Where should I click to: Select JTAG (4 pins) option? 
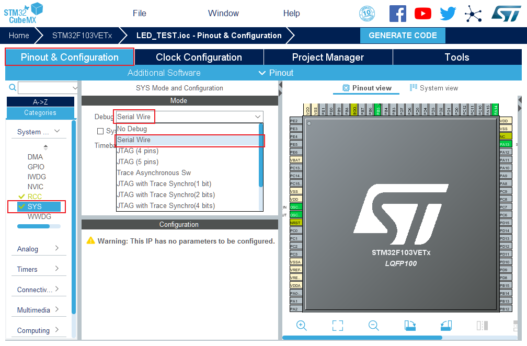187,151
